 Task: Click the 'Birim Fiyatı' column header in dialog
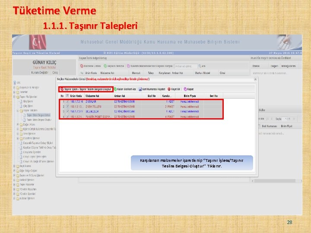pos(190,96)
